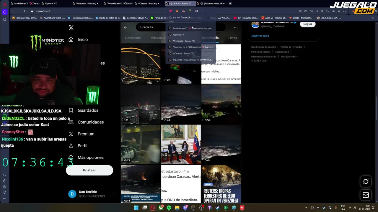Open 'create - Minecraft' bookmark
Viewport: 378px width, 212px height.
click(x=300, y=18)
